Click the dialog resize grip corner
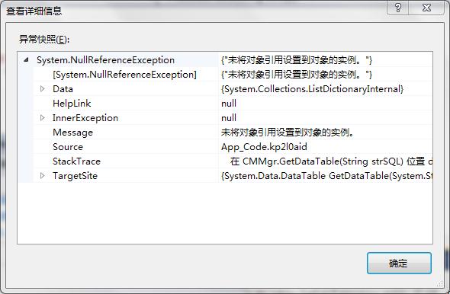450x294 pixels. pyautogui.click(x=440, y=283)
